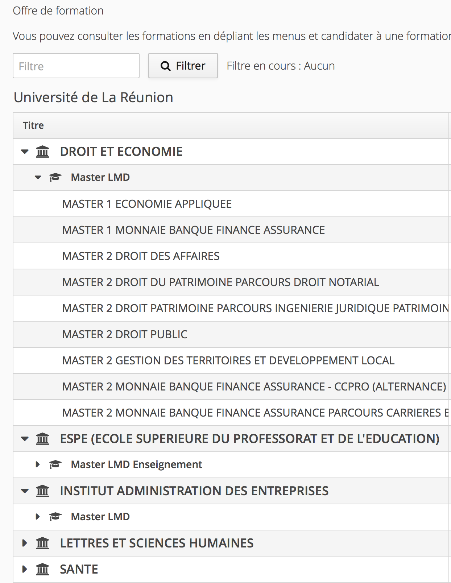
Task: Click the magnifier icon in Filtrer button
Action: coord(166,66)
